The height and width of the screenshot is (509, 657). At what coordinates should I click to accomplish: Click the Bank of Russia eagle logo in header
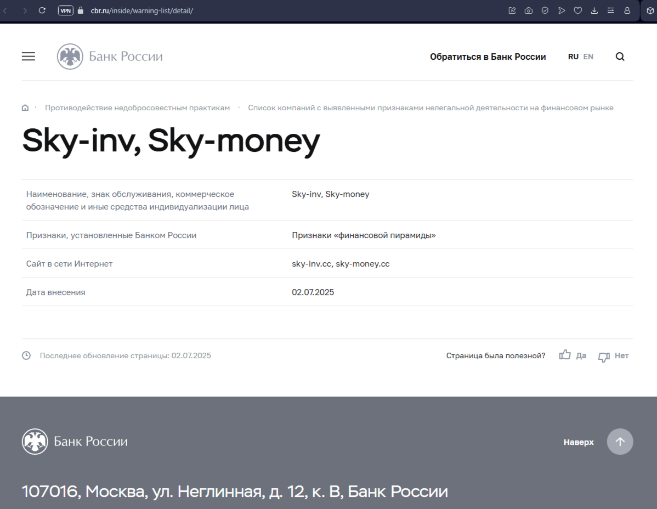pos(70,56)
